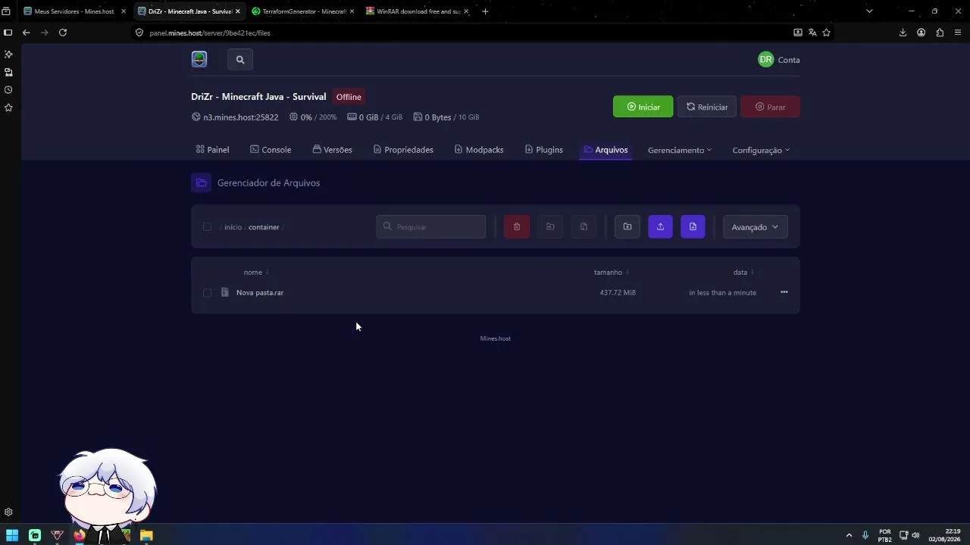Click the container breadcrumb link
The height and width of the screenshot is (545, 970).
264,227
